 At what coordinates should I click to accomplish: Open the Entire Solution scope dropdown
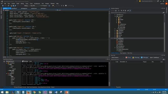point(118,57)
